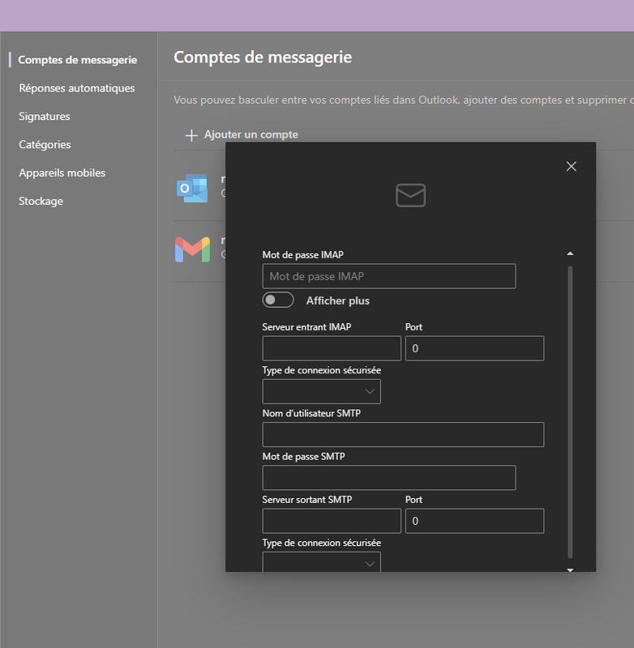The height and width of the screenshot is (648, 634).
Task: Click the Serveur entrant IMAP field
Action: (x=332, y=348)
